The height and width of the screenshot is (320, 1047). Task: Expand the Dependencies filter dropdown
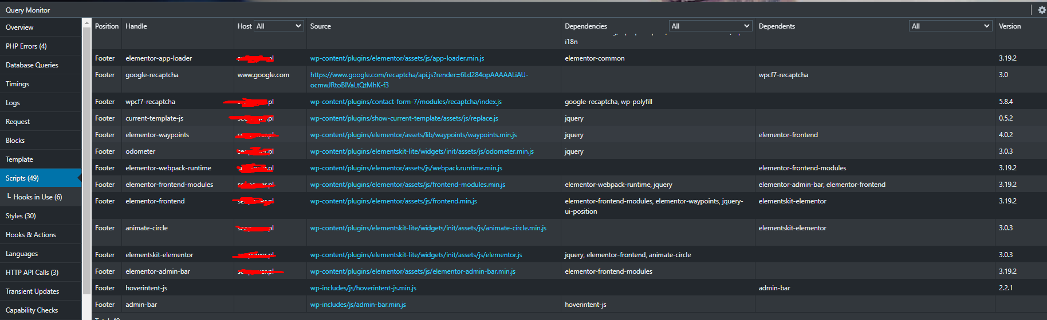tap(710, 26)
